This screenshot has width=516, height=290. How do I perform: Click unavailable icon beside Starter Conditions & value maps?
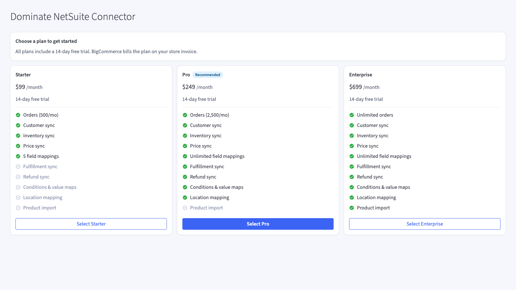(x=18, y=187)
